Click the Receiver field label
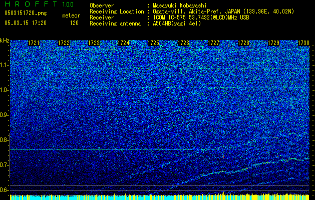 [x=102, y=17]
